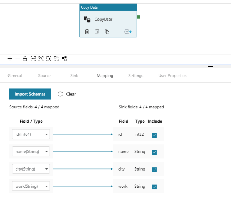Click Import Schemas button
231x215 pixels.
(x=30, y=94)
